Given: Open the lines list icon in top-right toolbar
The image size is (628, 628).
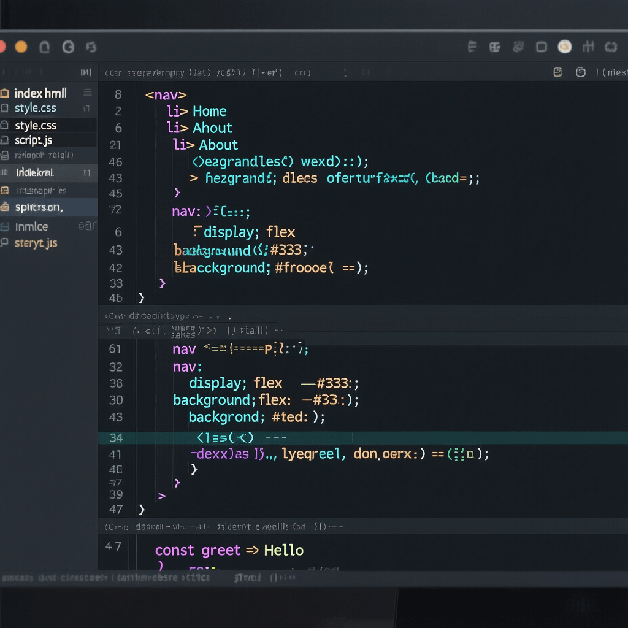Looking at the screenshot, I should 472,47.
